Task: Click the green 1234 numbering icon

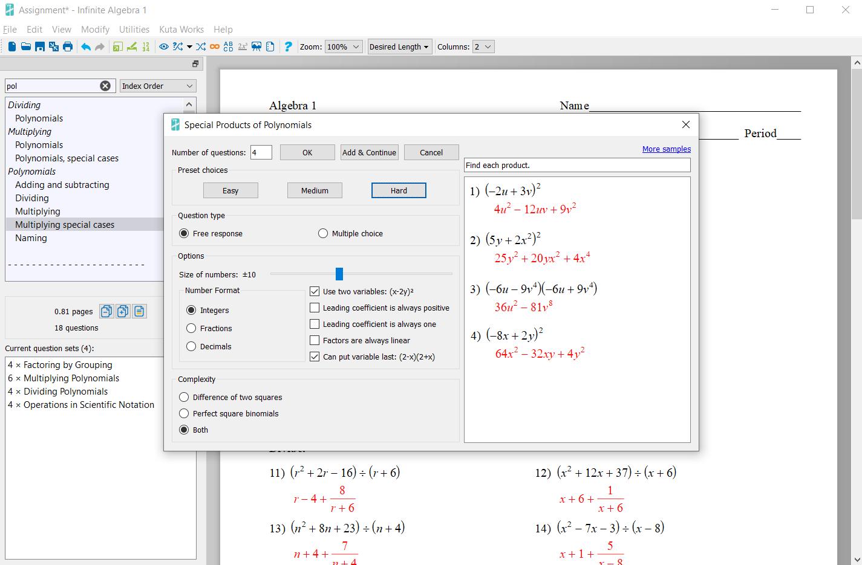Action: [x=146, y=47]
